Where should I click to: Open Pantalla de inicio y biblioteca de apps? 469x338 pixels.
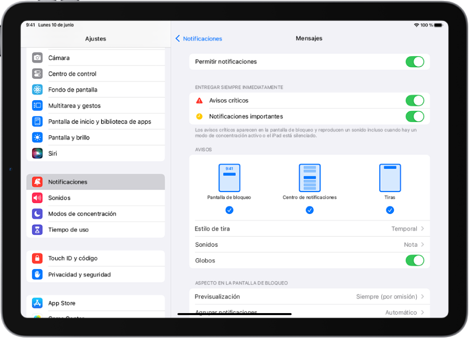point(96,122)
